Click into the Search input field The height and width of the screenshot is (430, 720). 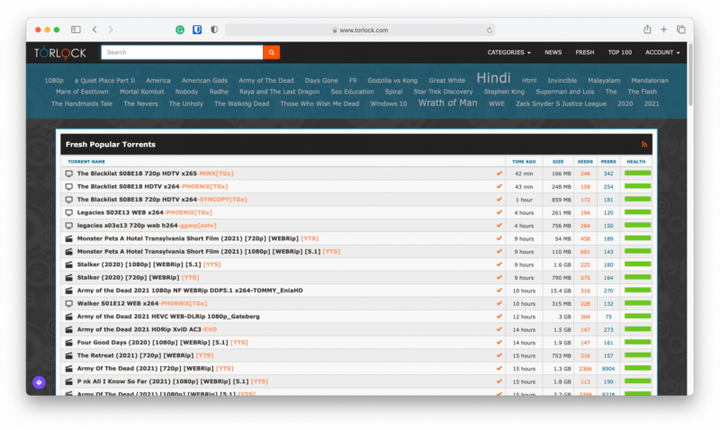click(x=182, y=52)
